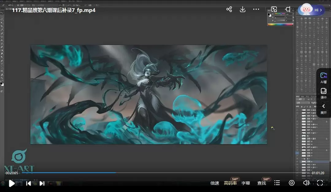
Task: Open the circular ring icon beside the playlist
Action: pyautogui.click(x=291, y=183)
